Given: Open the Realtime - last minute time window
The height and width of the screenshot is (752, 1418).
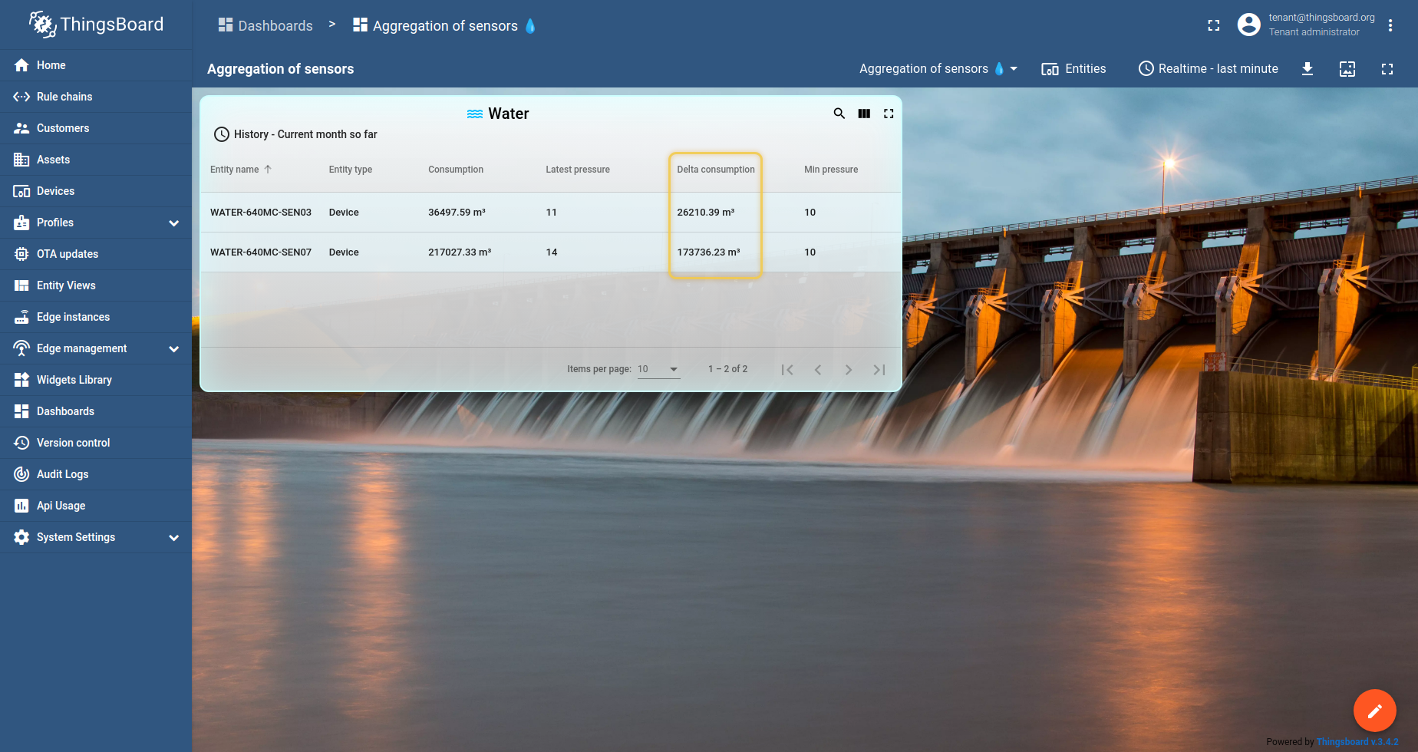Looking at the screenshot, I should [1208, 69].
